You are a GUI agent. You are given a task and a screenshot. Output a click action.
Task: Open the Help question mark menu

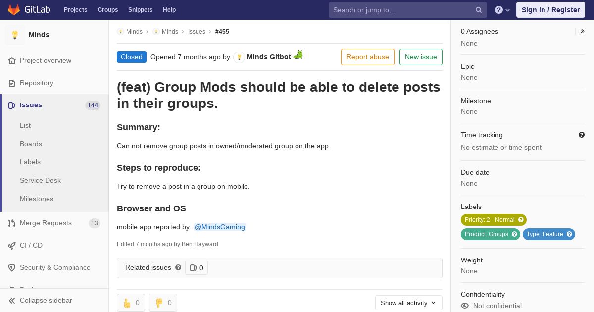(x=502, y=10)
